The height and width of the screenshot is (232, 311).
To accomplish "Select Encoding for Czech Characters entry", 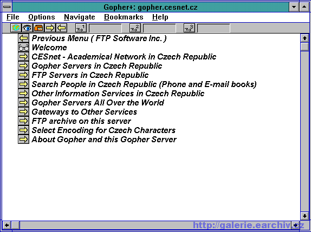I will tap(103, 130).
